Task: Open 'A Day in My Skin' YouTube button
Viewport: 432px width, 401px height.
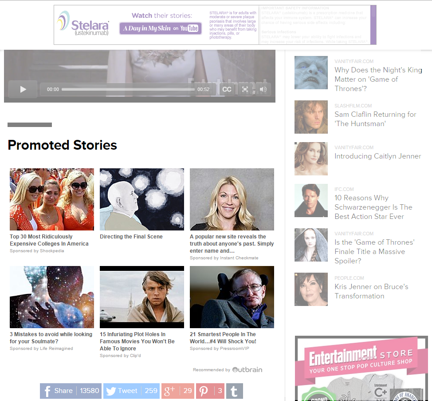Action: 161,28
